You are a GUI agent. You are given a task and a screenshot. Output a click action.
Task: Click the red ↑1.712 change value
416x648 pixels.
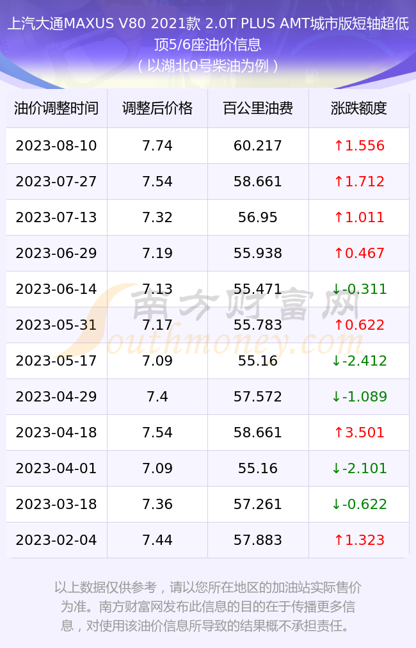pos(359,181)
